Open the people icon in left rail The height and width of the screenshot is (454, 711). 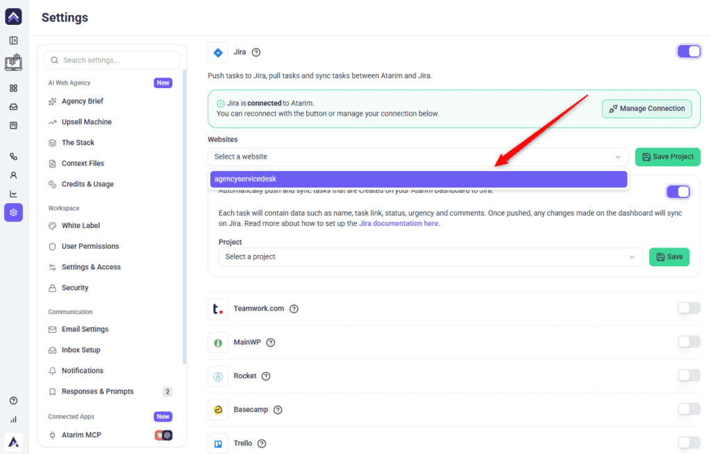(x=14, y=175)
